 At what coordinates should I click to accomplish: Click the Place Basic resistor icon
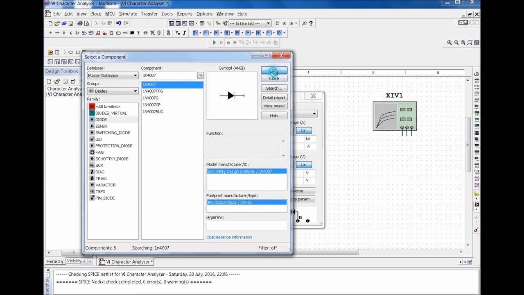pyautogui.click(x=57, y=33)
